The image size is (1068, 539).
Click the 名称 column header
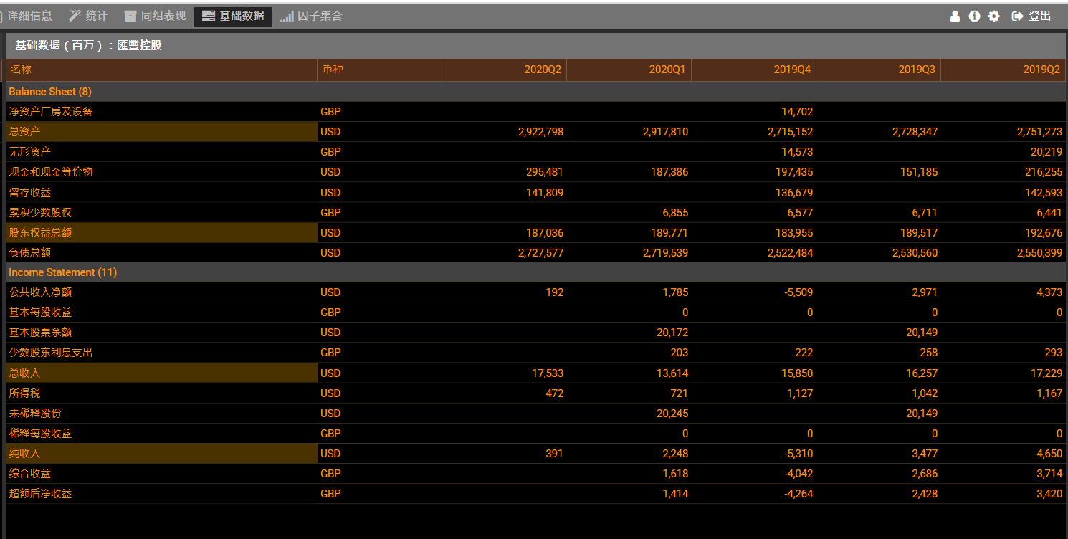pyautogui.click(x=161, y=70)
